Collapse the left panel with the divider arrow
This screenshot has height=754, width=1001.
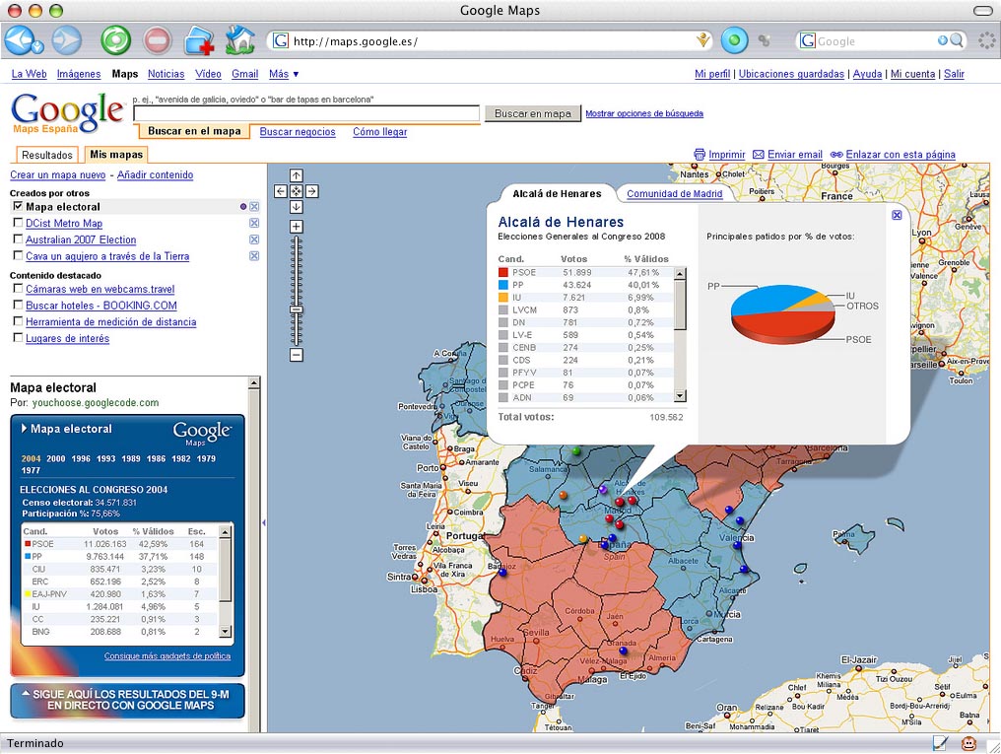click(x=264, y=523)
